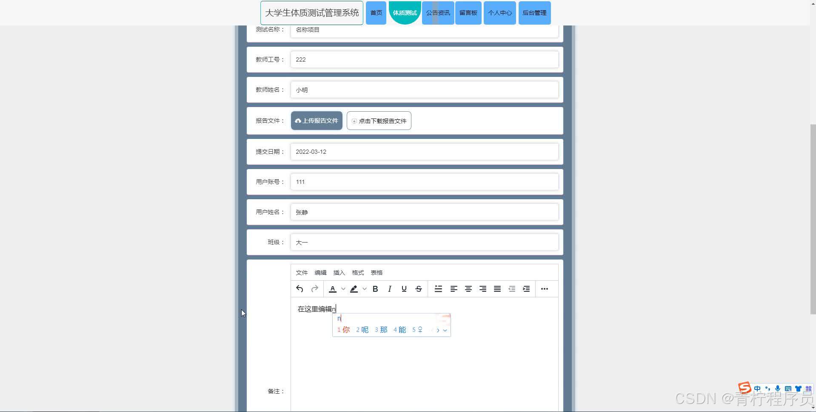Click the 上传报告文件 upload button
The height and width of the screenshot is (412, 816).
316,121
